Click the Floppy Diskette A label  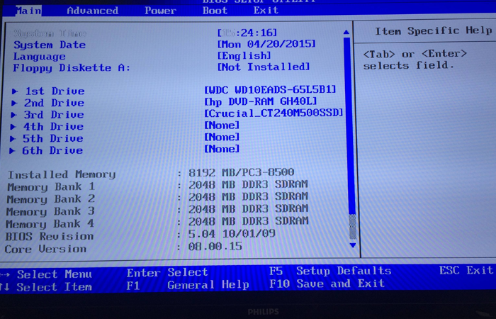coord(72,68)
